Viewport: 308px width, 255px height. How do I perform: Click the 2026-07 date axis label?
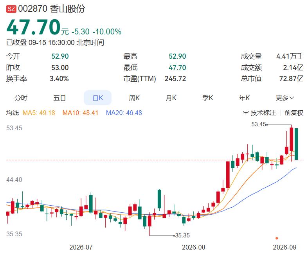pos(81,247)
